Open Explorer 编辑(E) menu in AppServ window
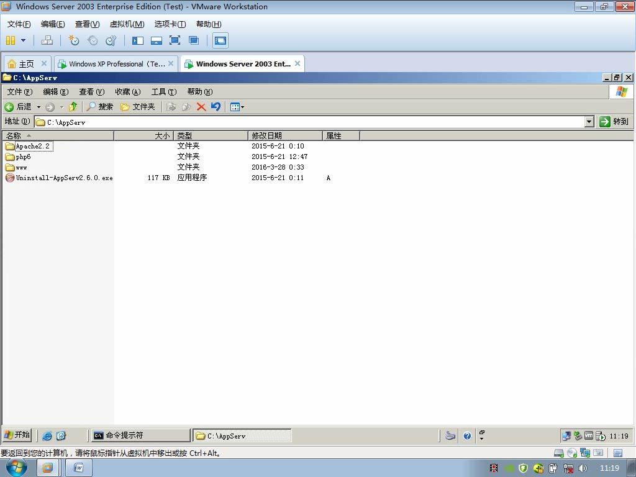This screenshot has height=477, width=636. [x=56, y=92]
